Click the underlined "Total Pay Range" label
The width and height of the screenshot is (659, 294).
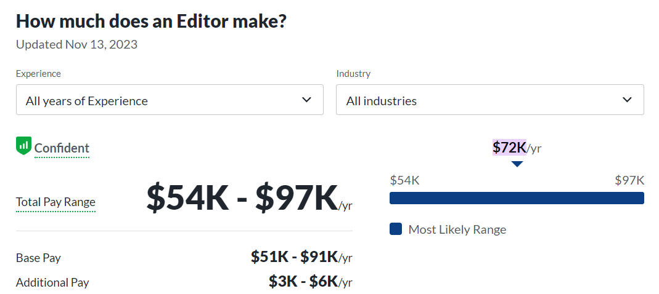point(55,202)
